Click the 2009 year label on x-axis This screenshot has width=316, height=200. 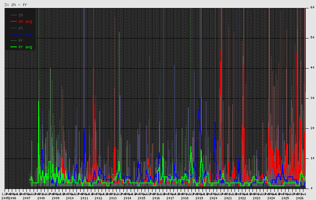[55, 198]
